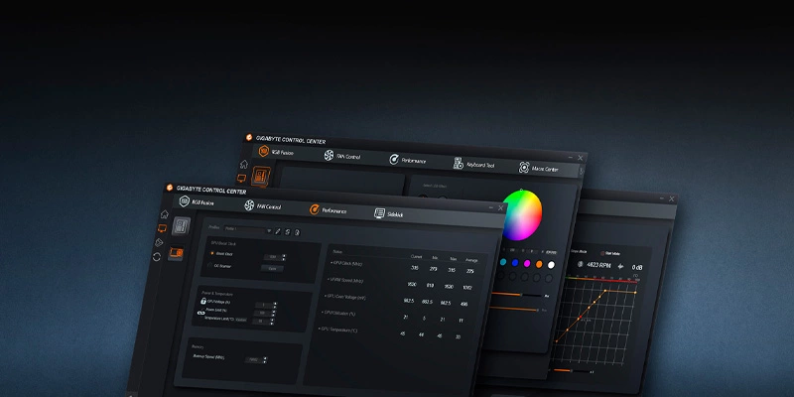Viewport: 794px width, 397px height.
Task: Click the fan icon of back window's FAN Control
Action: point(330,156)
